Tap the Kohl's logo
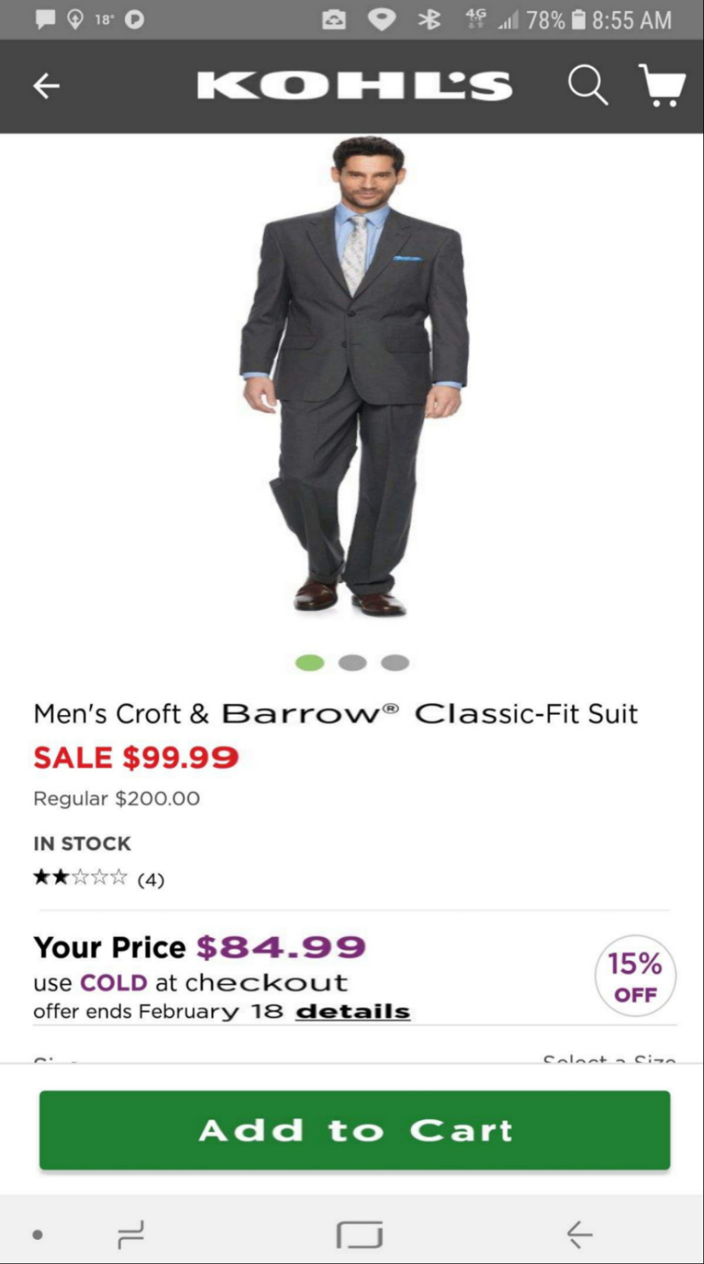 point(355,86)
